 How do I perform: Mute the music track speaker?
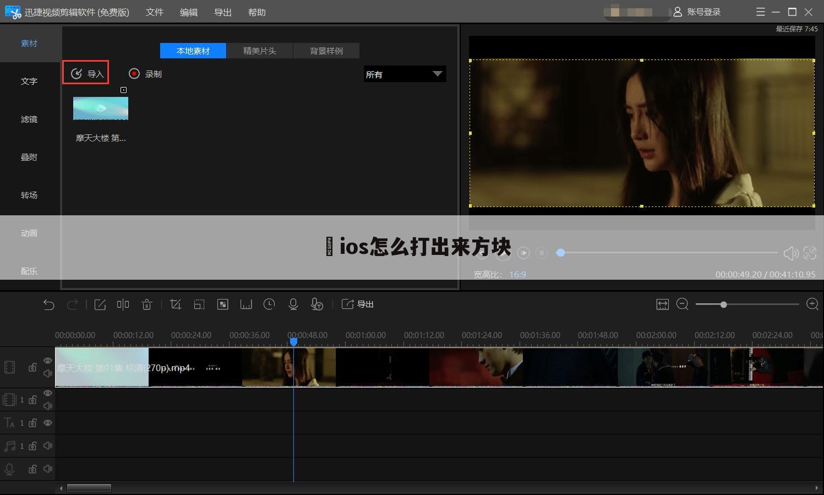(x=48, y=446)
